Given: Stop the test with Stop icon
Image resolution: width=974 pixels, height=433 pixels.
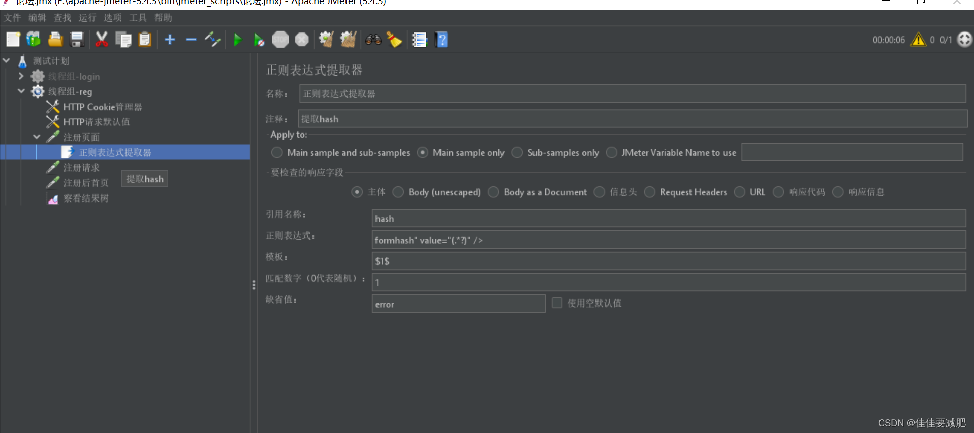Looking at the screenshot, I should tap(280, 40).
